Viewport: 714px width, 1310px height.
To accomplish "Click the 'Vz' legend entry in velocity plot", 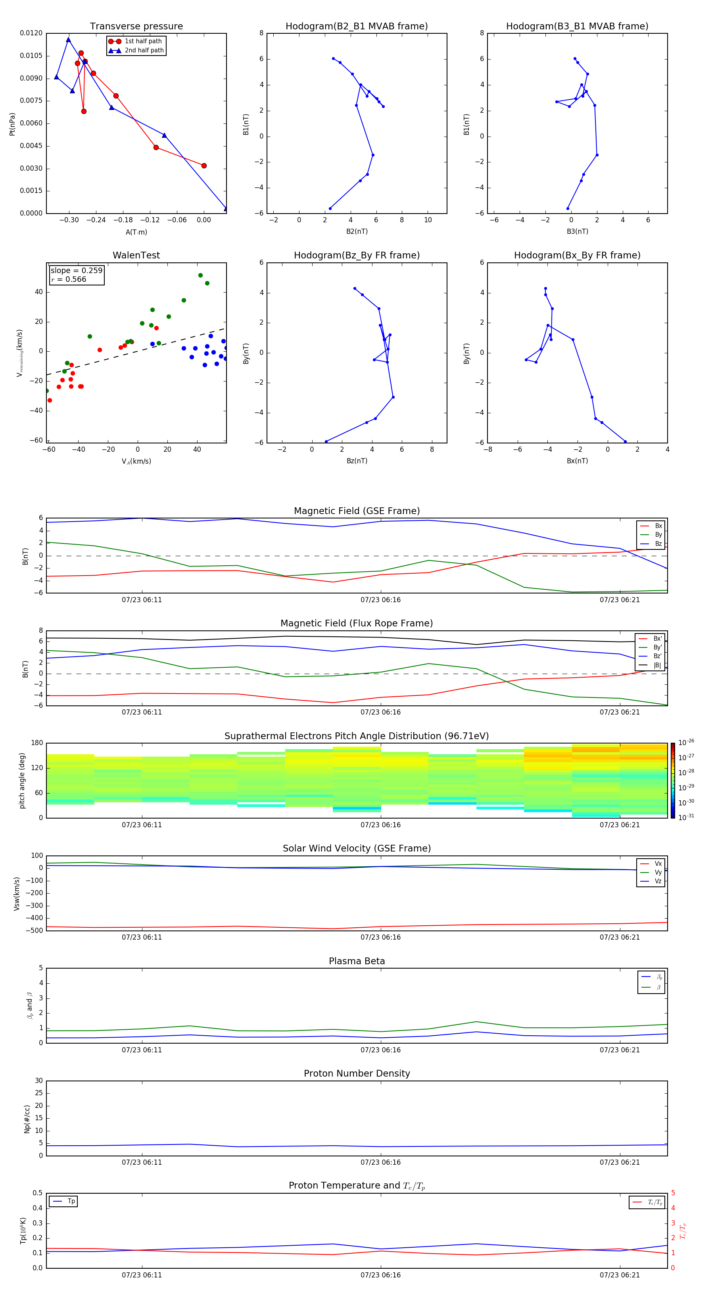I will [651, 881].
